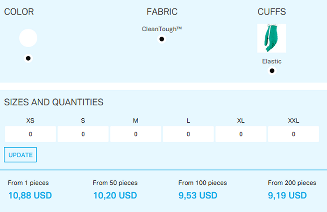Click the 9,19 USD price for 200 pieces
Screen dimensions: 327x212
point(287,195)
